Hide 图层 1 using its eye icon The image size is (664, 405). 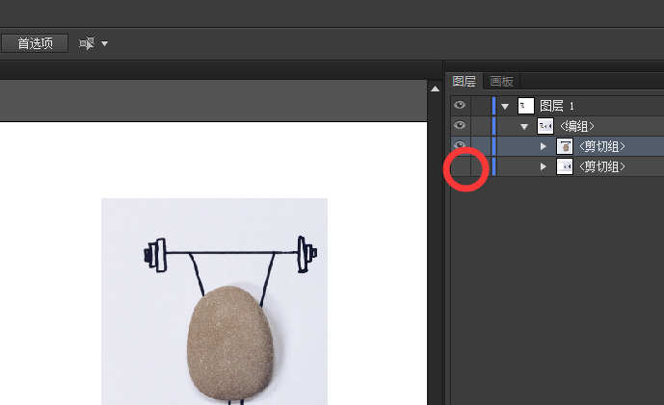click(x=460, y=106)
